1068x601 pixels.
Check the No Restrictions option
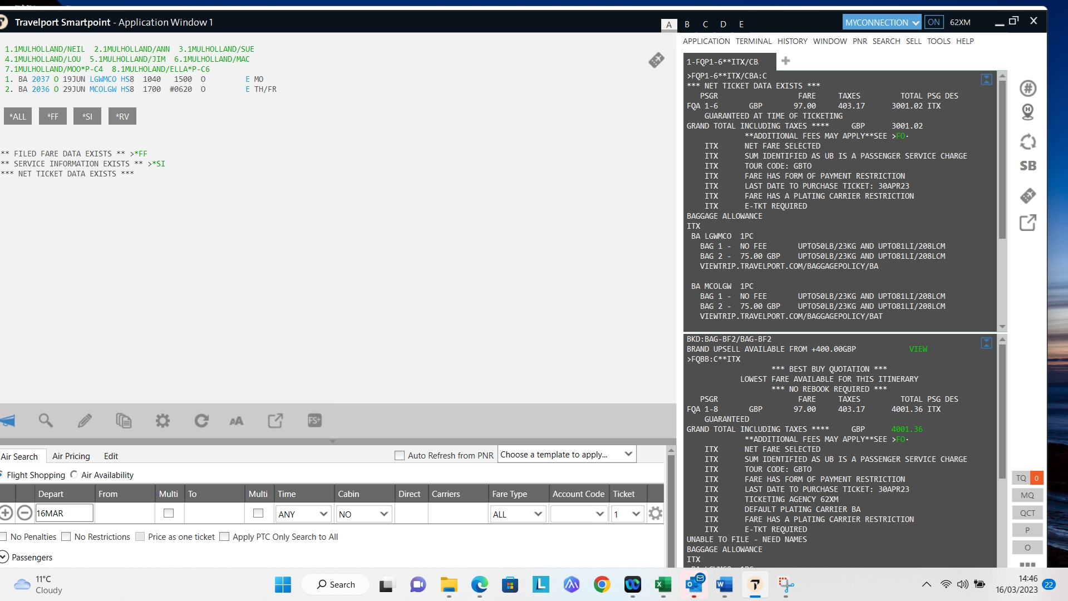[66, 537]
